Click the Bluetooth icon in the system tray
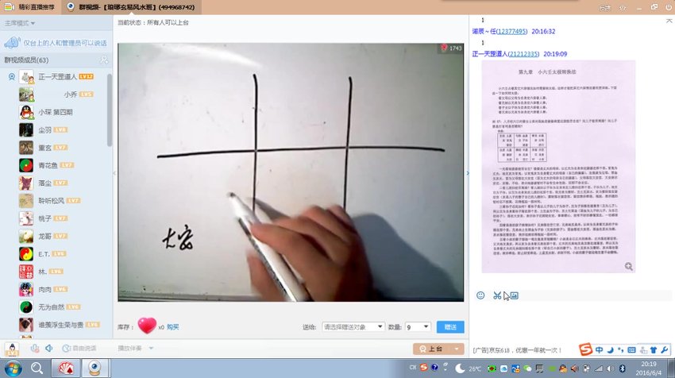The image size is (675, 378). pos(622,368)
